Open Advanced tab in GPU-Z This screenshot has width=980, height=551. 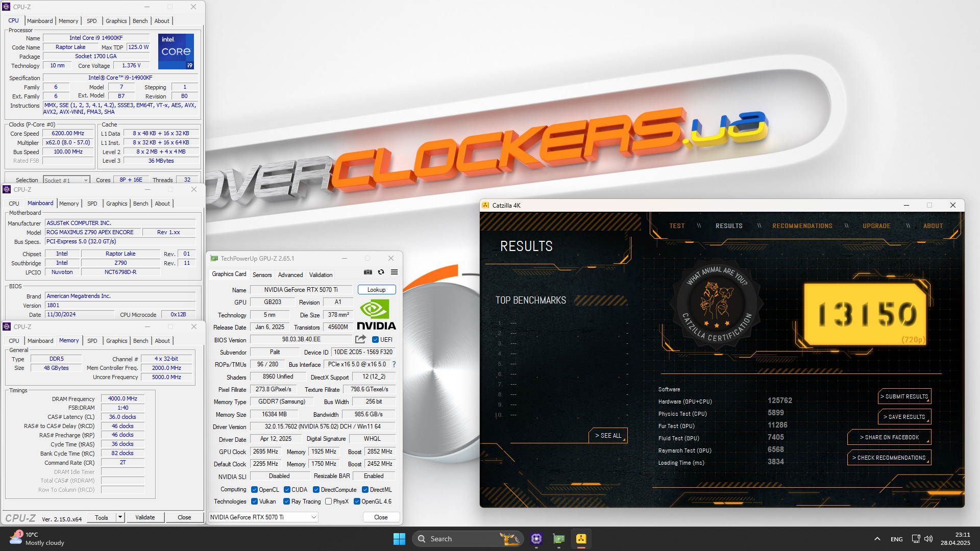[x=290, y=275]
